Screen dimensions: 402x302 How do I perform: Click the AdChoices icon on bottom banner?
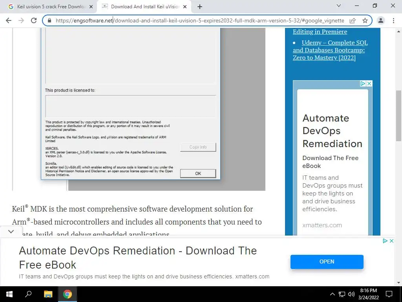[385, 241]
